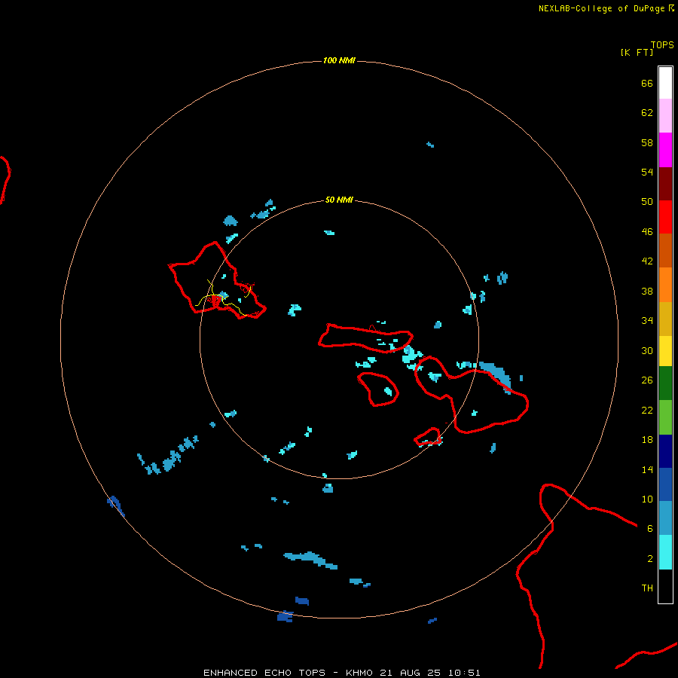Click the legend value 50
The height and width of the screenshot is (678, 678).
pyautogui.click(x=647, y=201)
